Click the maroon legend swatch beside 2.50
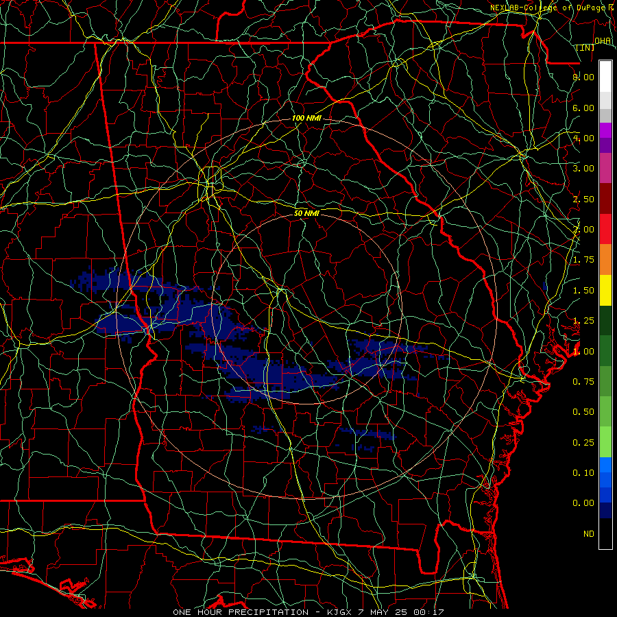617x617 pixels. pos(605,199)
